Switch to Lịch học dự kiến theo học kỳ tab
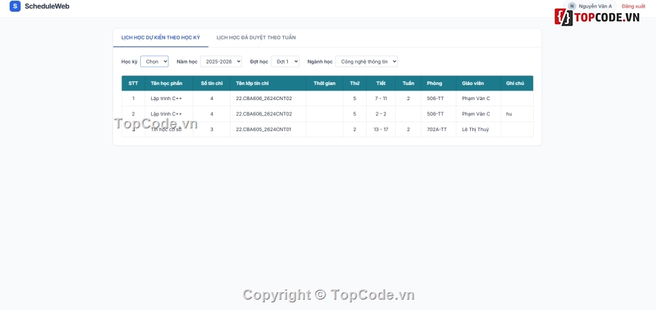The height and width of the screenshot is (310, 656). point(160,37)
